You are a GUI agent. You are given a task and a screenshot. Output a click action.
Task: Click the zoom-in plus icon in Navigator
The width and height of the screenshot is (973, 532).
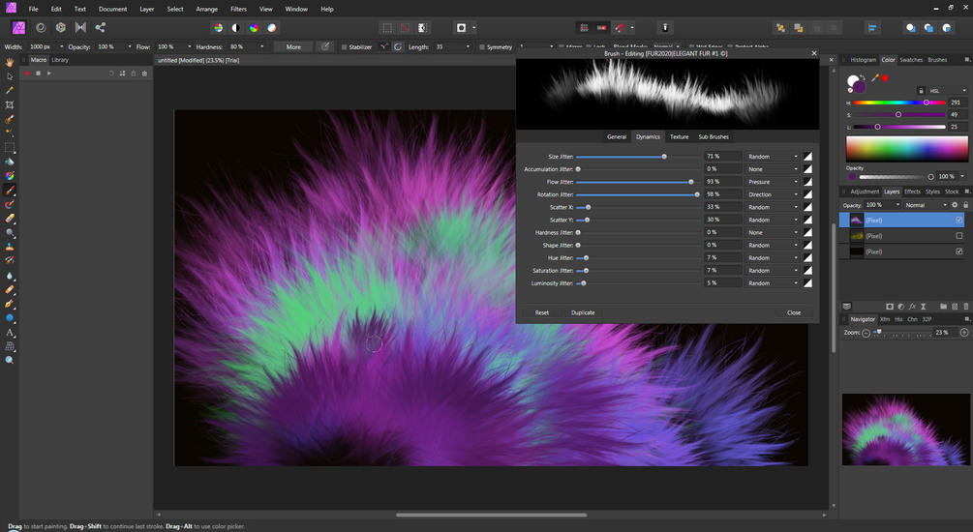tap(965, 333)
